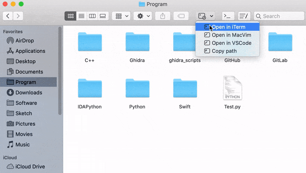Open the group-by arrangement dropdown

(x=121, y=16)
